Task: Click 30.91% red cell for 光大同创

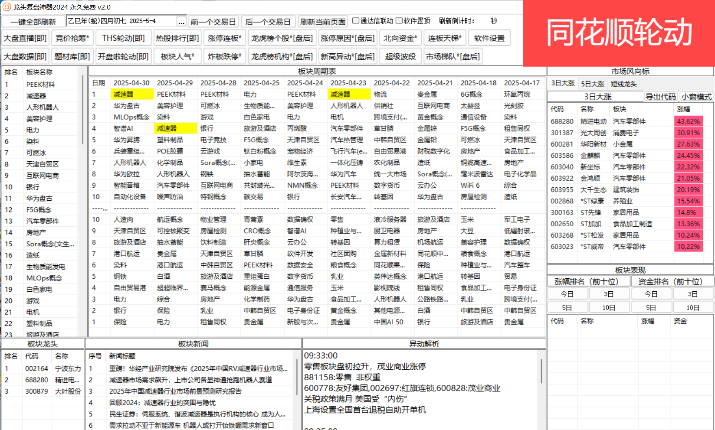Action: 689,133
